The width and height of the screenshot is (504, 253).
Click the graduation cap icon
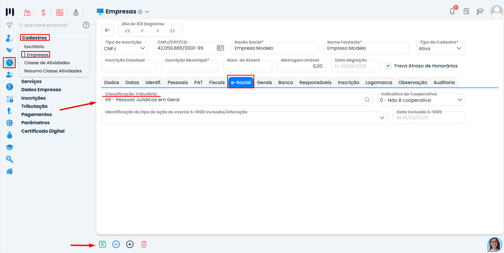coord(480,11)
